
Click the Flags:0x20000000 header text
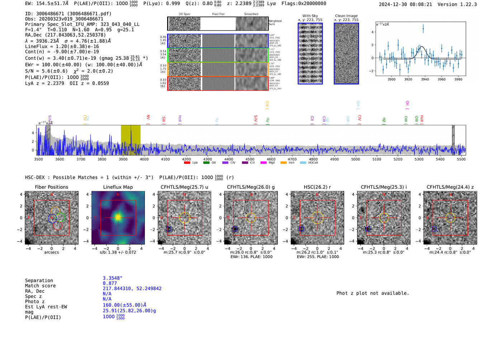304,4
